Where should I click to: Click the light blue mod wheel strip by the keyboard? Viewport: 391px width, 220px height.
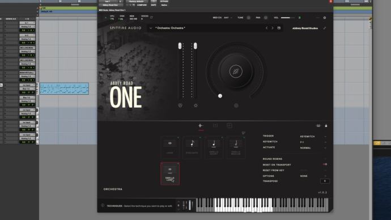point(190,205)
